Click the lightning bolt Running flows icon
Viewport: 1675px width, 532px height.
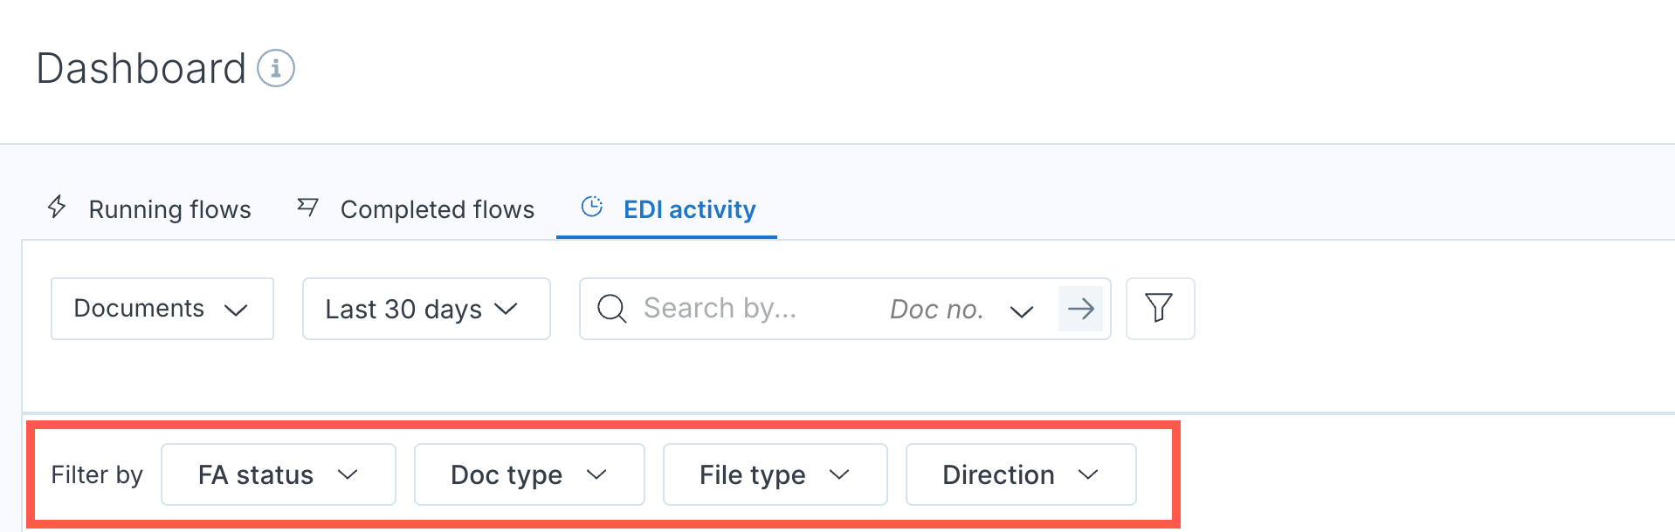click(57, 207)
